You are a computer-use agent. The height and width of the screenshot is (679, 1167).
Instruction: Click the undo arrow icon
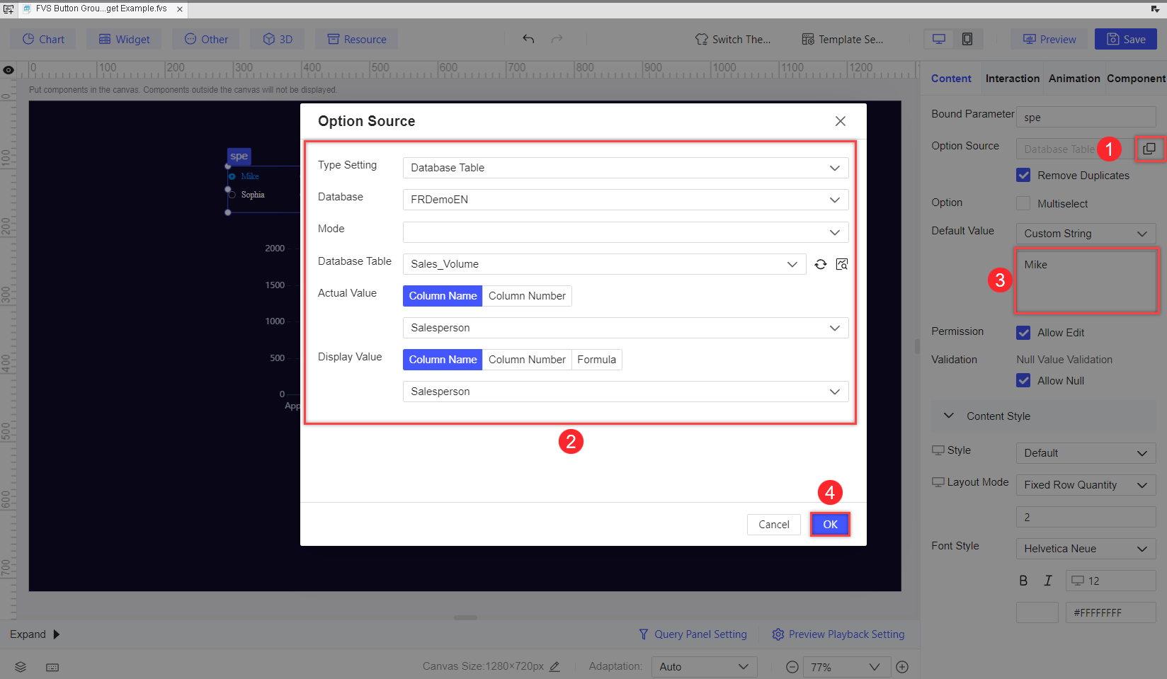click(x=528, y=39)
